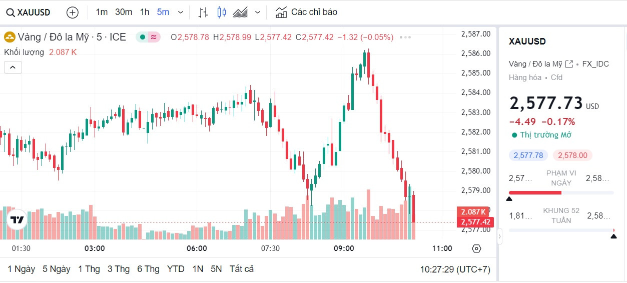Viewport: 627px width, 283px height.
Task: Expand the timeframe dropdown arrow
Action: pos(181,12)
